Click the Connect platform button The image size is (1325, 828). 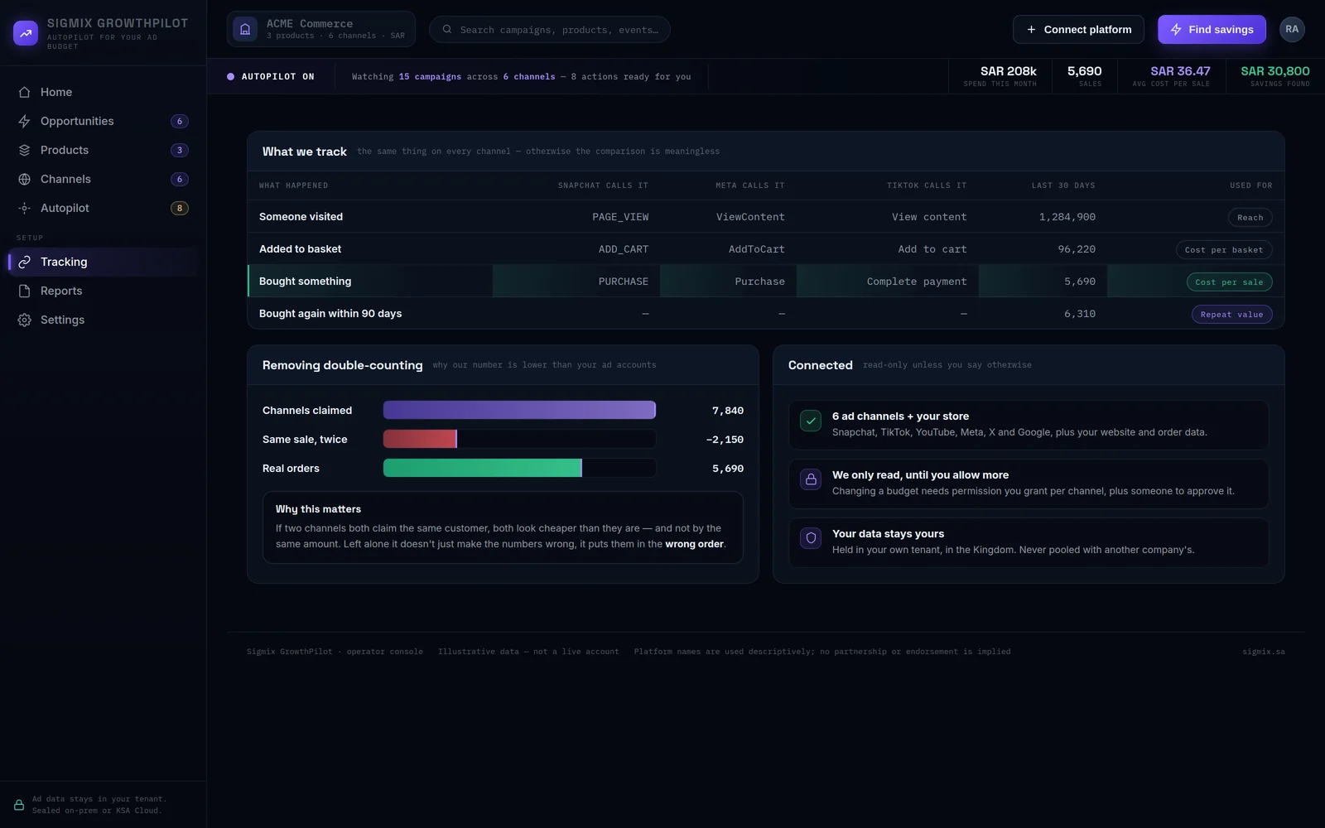coord(1078,29)
